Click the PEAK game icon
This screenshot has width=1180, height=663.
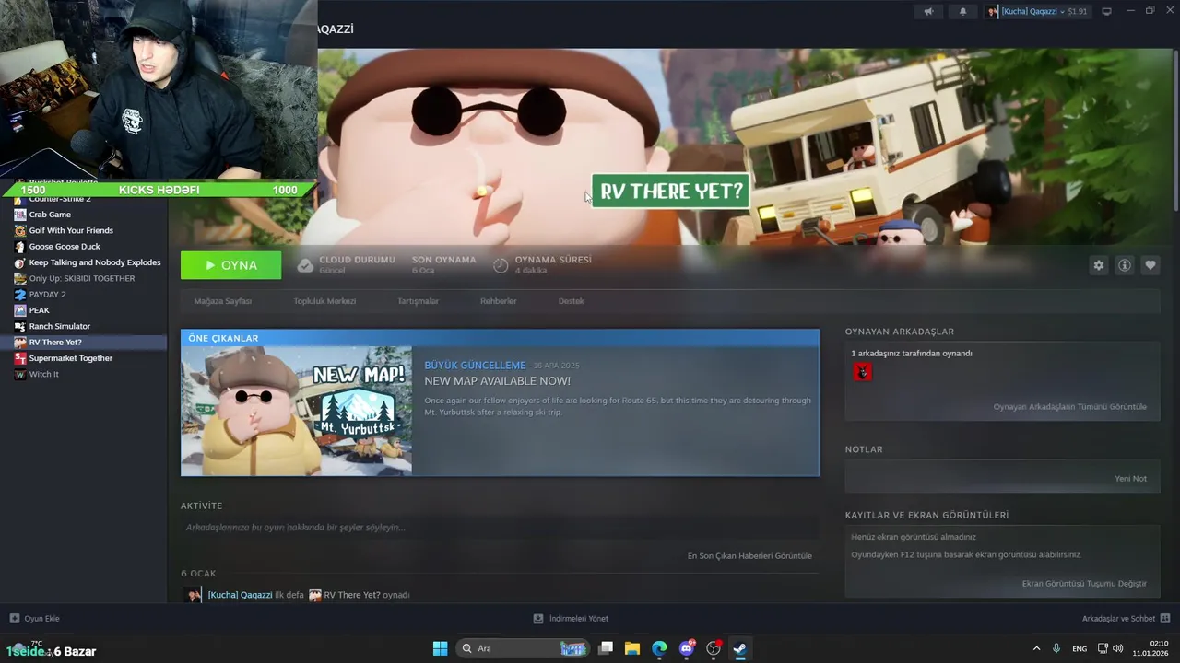pos(20,310)
